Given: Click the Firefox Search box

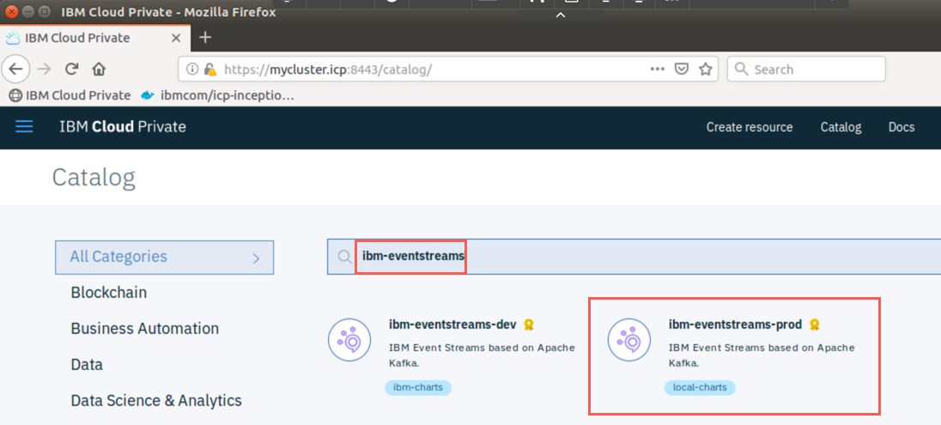Looking at the screenshot, I should [x=806, y=69].
